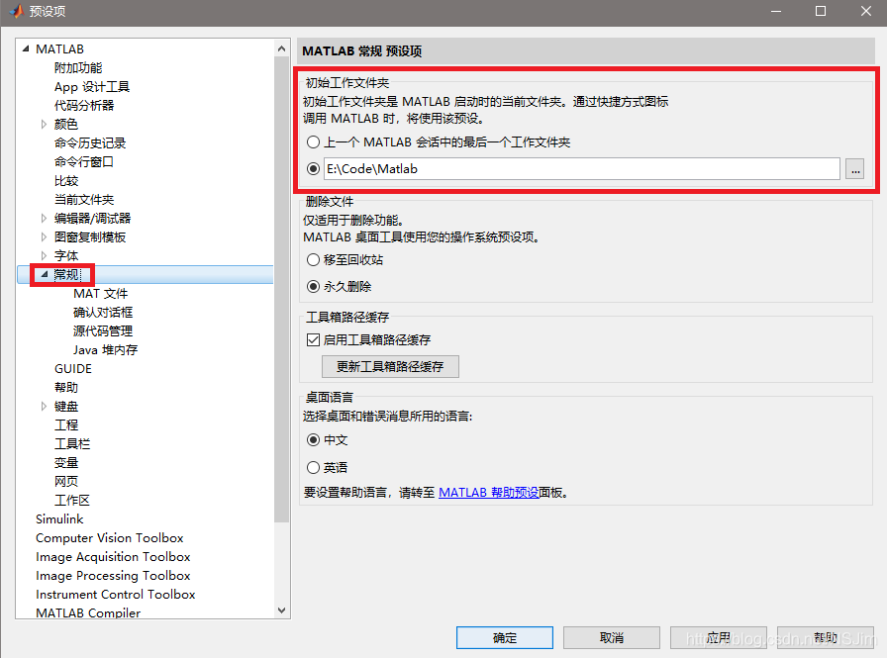
Task: Expand the 字体 tree node
Action: click(x=45, y=255)
